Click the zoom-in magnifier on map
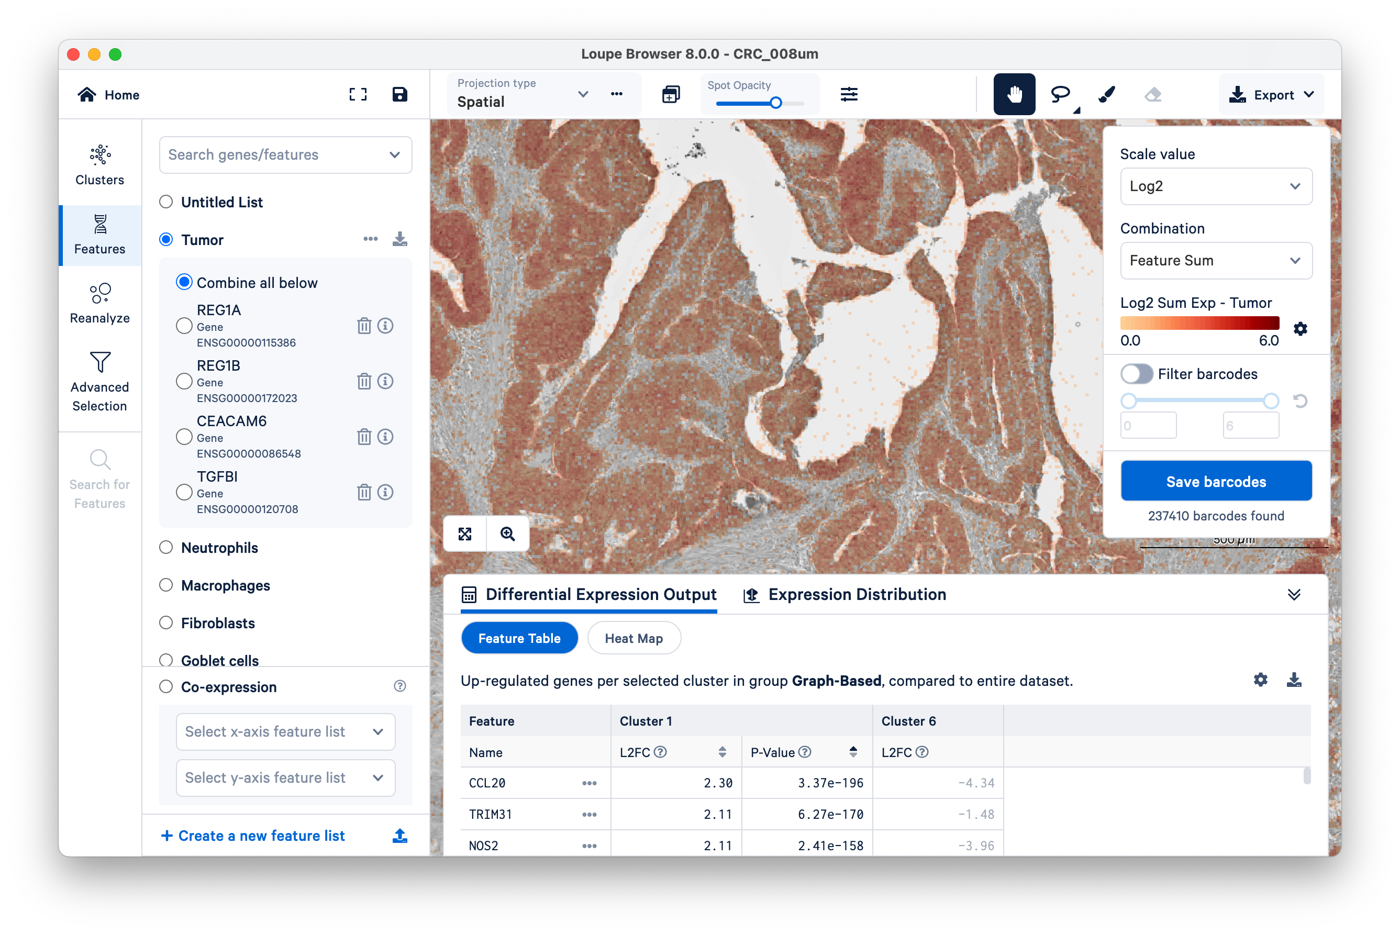 [x=507, y=533]
